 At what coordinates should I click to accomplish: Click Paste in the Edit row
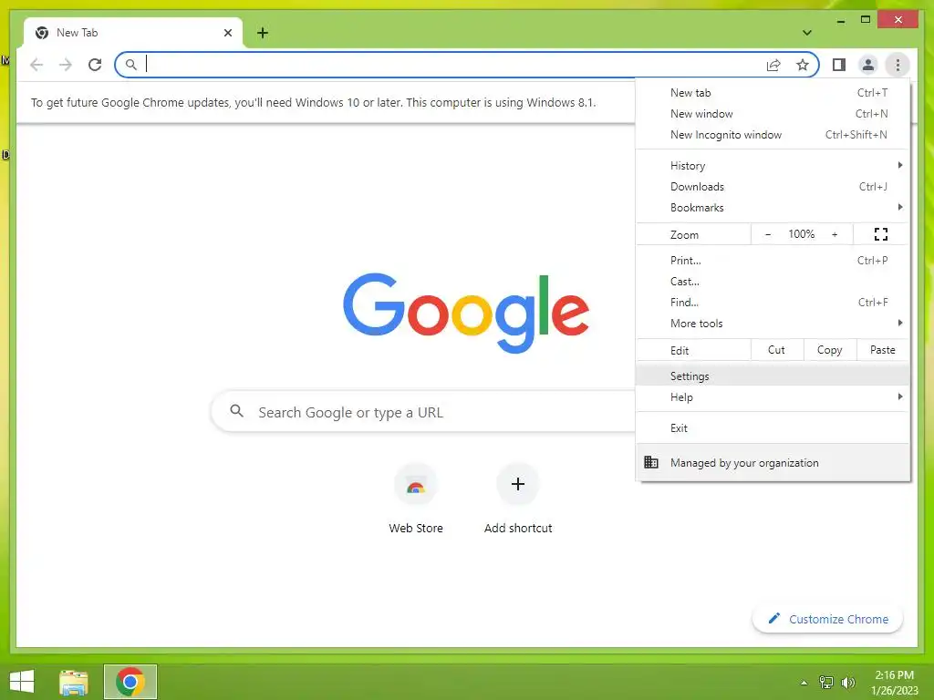coord(883,350)
